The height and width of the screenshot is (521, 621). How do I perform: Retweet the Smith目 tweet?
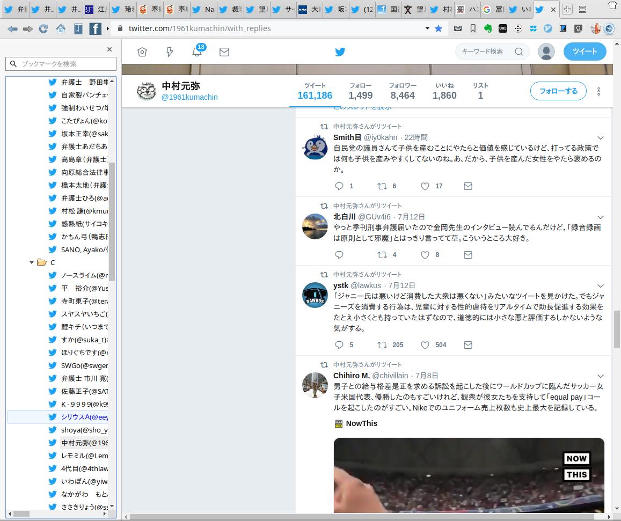point(382,186)
